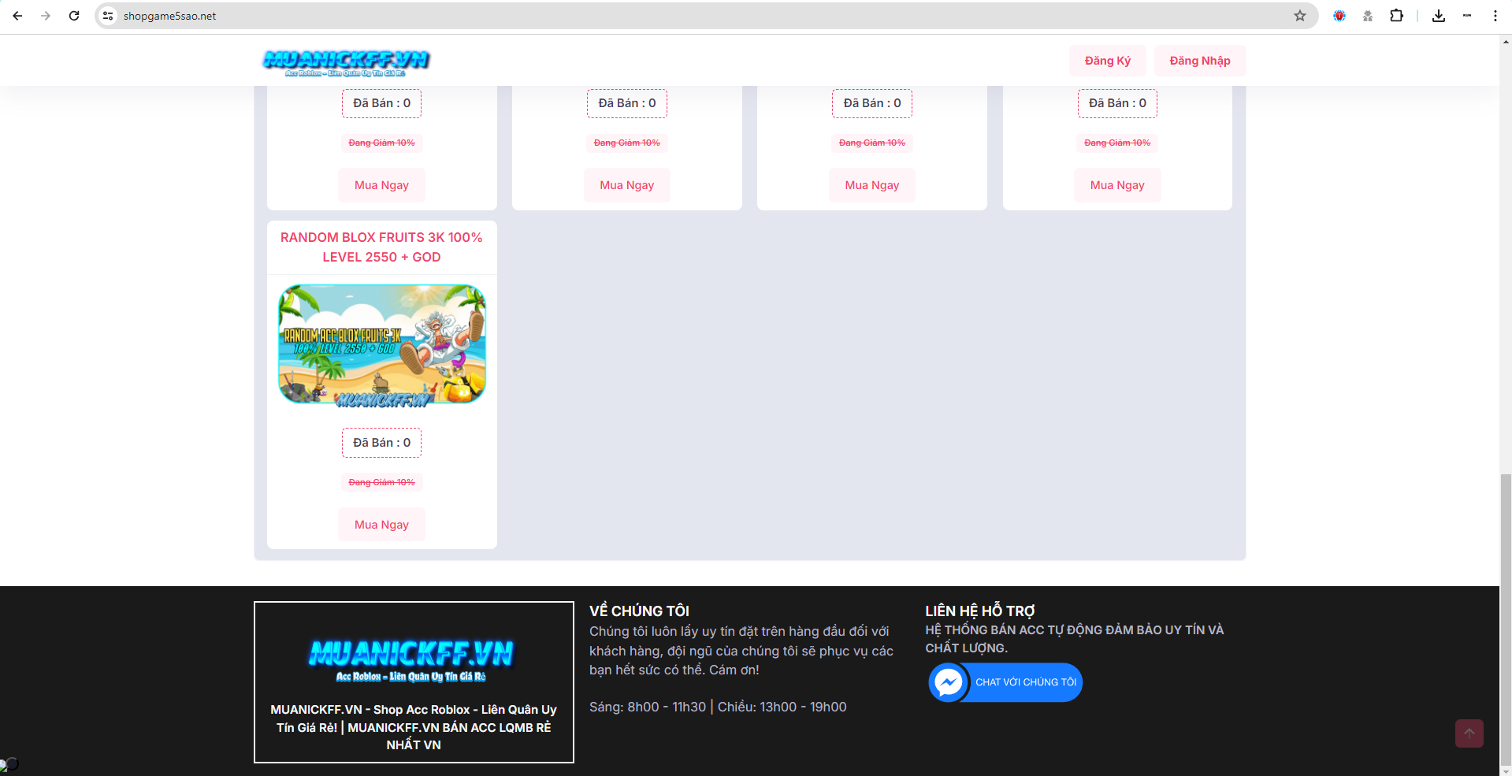This screenshot has height=776, width=1512.
Task: Open the browser three-dot menu
Action: (1495, 16)
